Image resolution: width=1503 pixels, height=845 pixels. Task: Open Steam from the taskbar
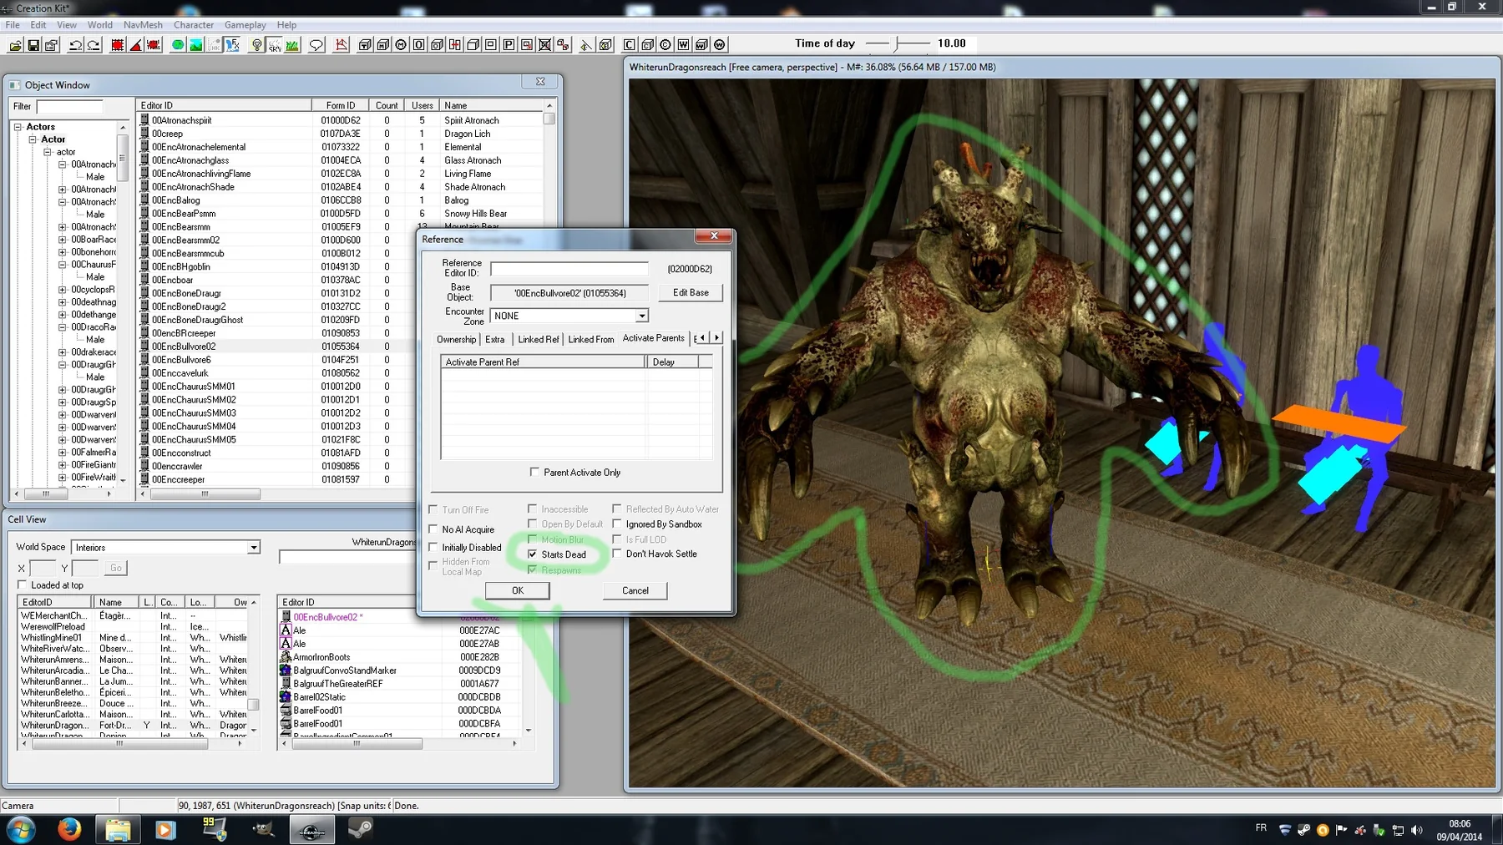pos(360,830)
